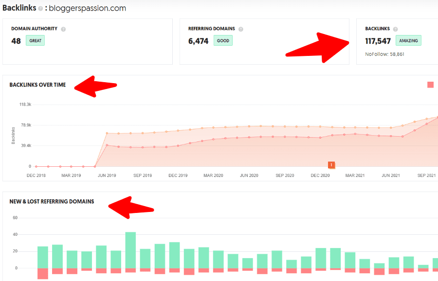Viewport: 438px width, 281px height.
Task: Click help icon next to Backlinks title
Action: click(x=40, y=9)
